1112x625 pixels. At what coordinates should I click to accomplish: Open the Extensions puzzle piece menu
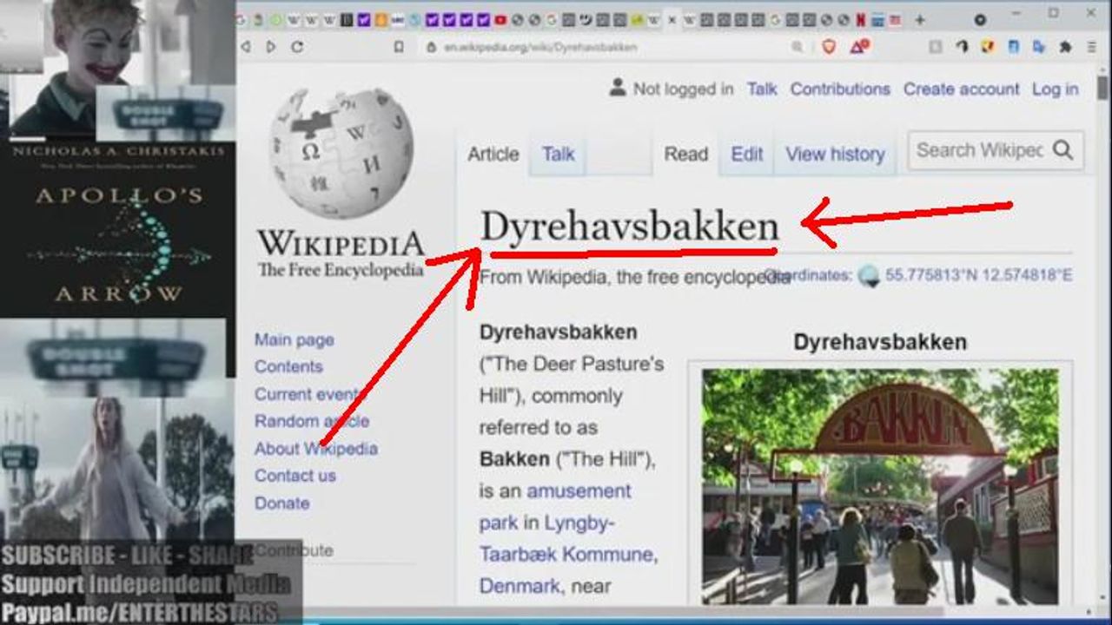pyautogui.click(x=1065, y=47)
